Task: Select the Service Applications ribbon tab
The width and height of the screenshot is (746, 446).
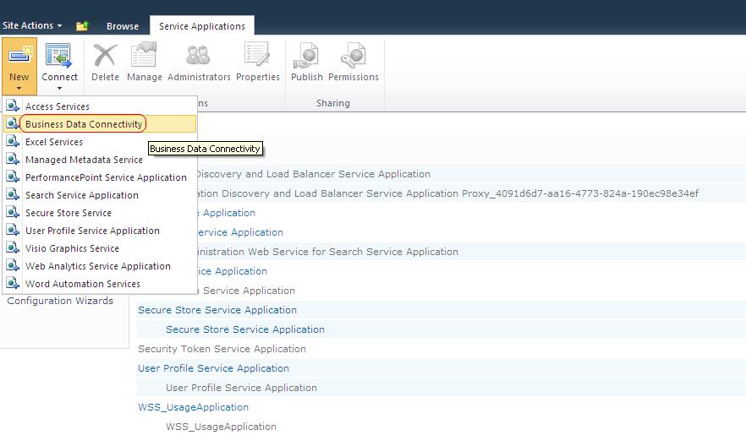Action: point(201,26)
